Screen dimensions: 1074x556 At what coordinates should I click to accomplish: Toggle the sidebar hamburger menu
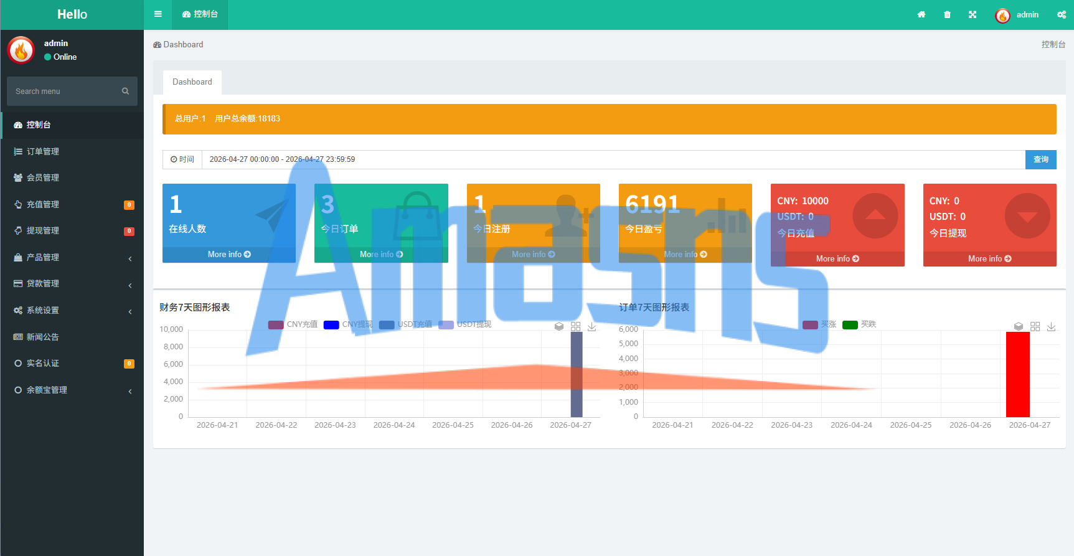click(158, 14)
